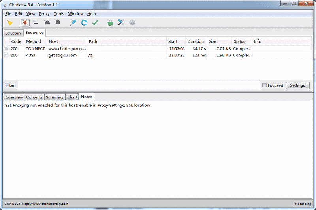
Task: Enable breakpoints with the hexagon icon
Action: [x=58, y=23]
